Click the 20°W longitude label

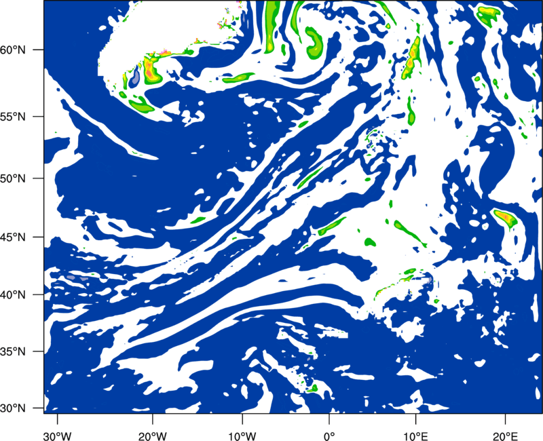click(x=153, y=436)
